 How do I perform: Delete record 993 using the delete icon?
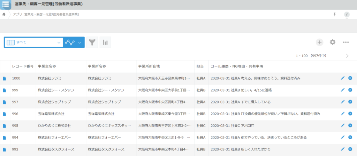[x=350, y=149]
